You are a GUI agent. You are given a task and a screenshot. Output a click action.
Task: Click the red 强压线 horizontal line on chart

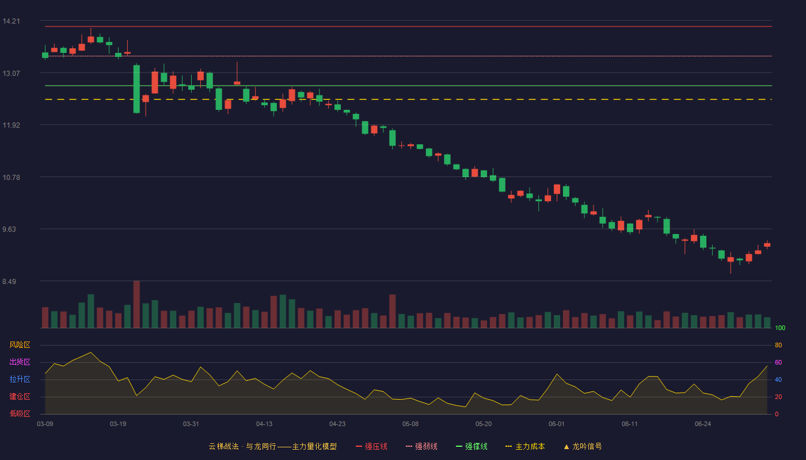click(x=408, y=26)
